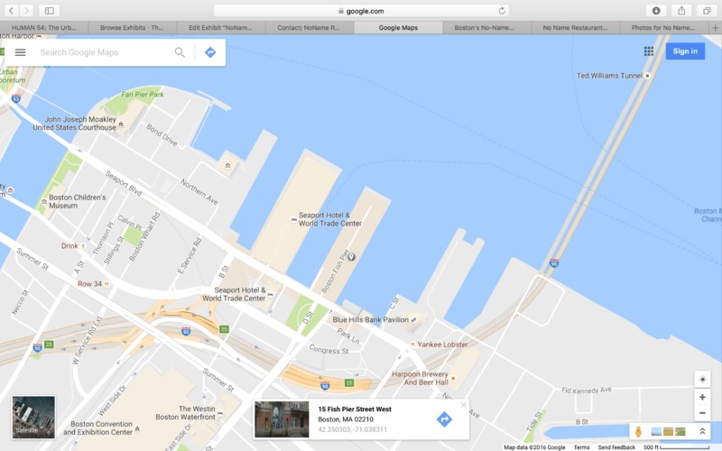
Task: Open the Google Maps hamburger menu
Action: 20,52
